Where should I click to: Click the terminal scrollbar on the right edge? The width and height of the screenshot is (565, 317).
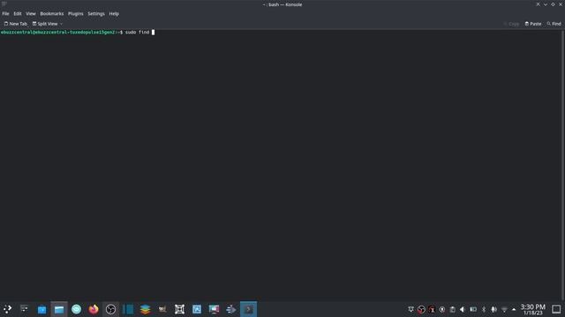[x=562, y=165]
